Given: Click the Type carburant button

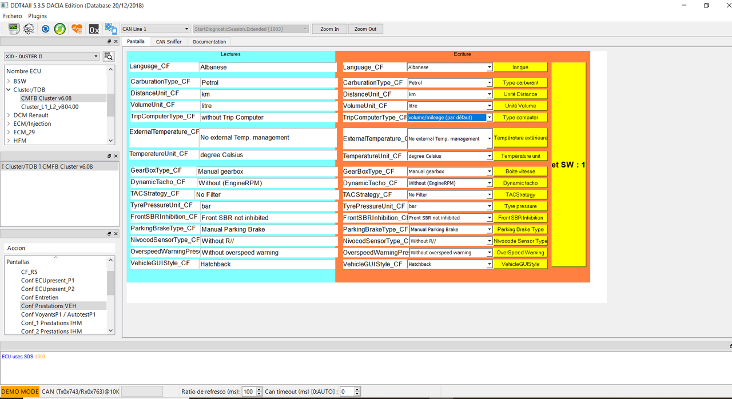Looking at the screenshot, I should coord(520,83).
